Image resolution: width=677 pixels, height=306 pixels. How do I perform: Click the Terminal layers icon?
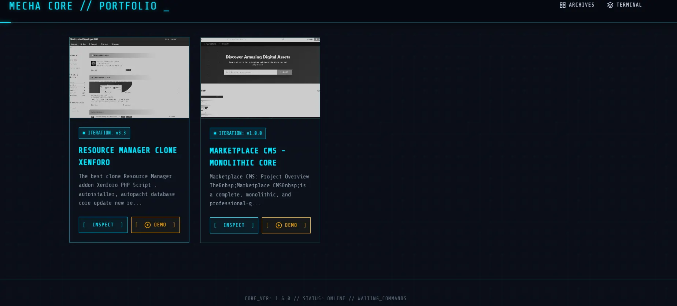click(610, 5)
